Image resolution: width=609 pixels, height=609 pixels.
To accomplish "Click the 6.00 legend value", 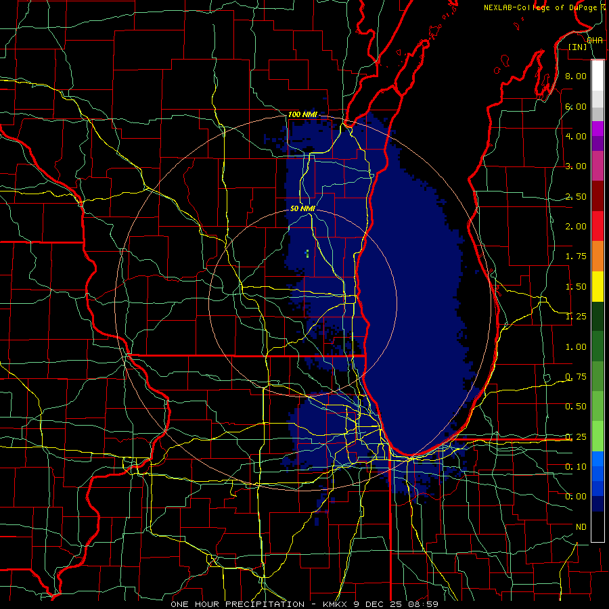I will (x=575, y=106).
